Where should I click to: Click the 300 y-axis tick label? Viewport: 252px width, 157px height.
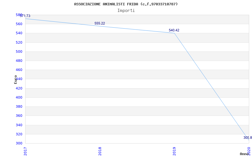19,143
